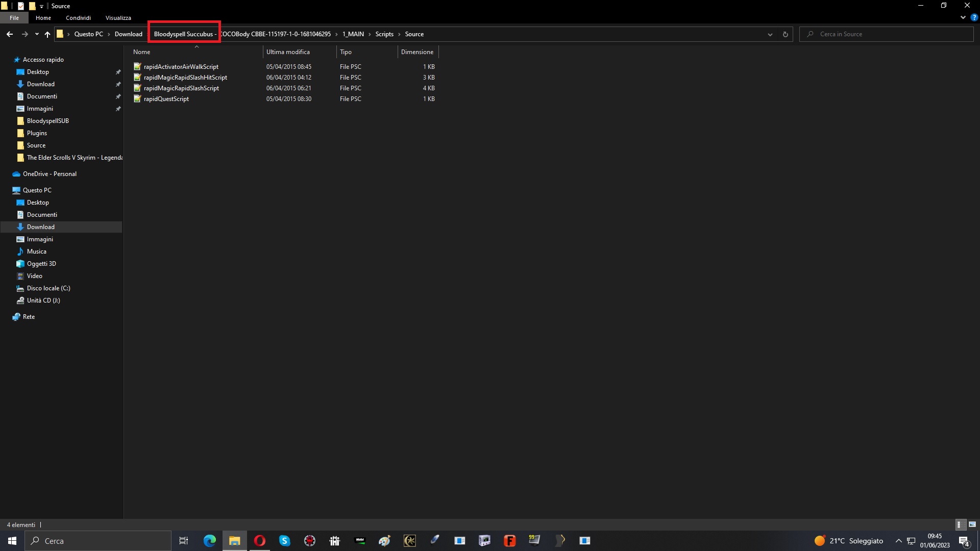
Task: Open the taskbar clock and calendar
Action: [x=935, y=541]
